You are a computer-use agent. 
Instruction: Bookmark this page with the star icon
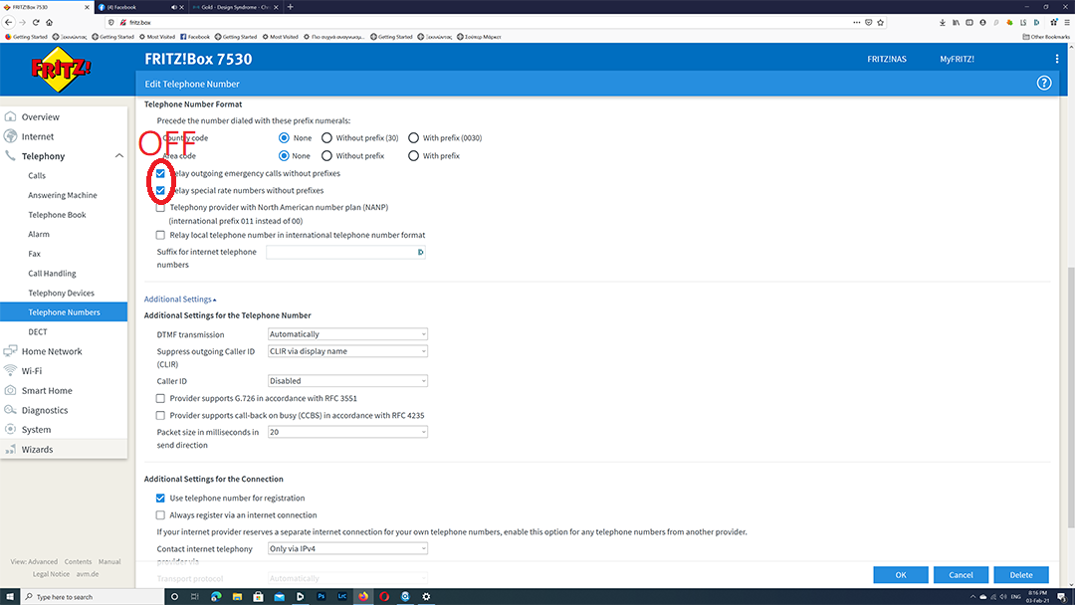click(880, 22)
